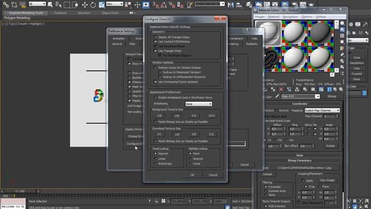Click the Bind to Space Warp icon

(x=23, y=4)
